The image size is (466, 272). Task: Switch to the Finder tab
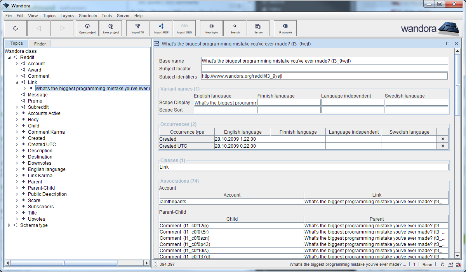pos(40,44)
